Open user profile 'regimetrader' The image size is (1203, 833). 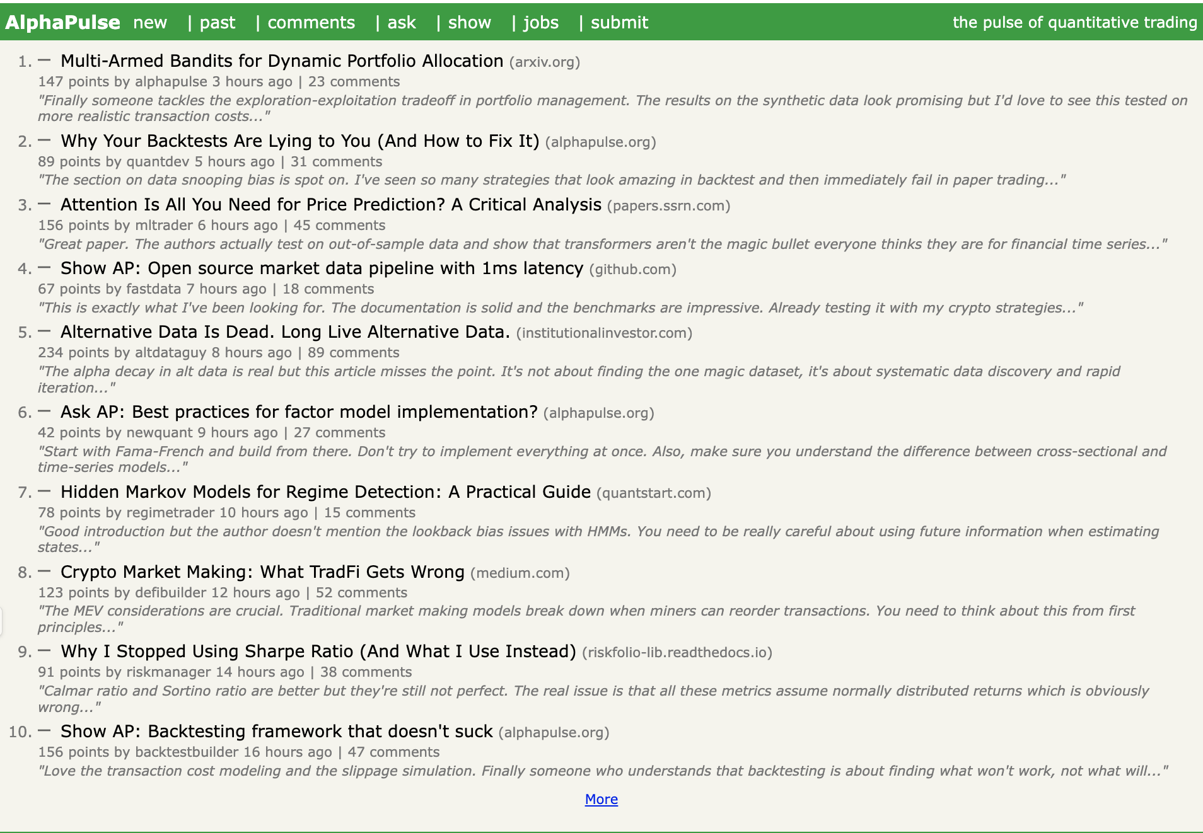pos(170,513)
